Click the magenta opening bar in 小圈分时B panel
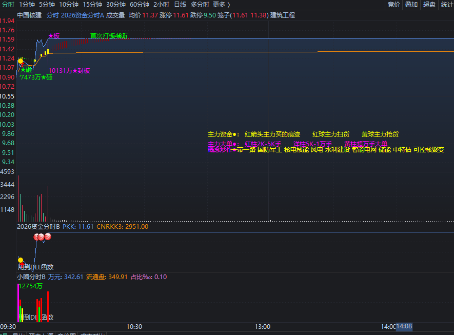The height and width of the screenshot is (335, 454). (18, 303)
